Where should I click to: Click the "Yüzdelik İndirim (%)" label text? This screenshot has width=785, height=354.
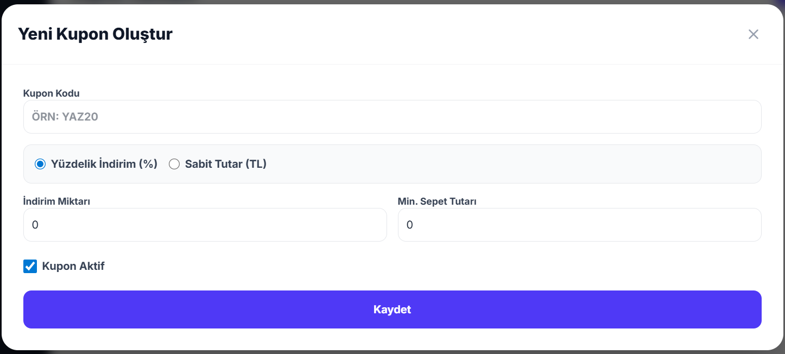[x=104, y=164]
